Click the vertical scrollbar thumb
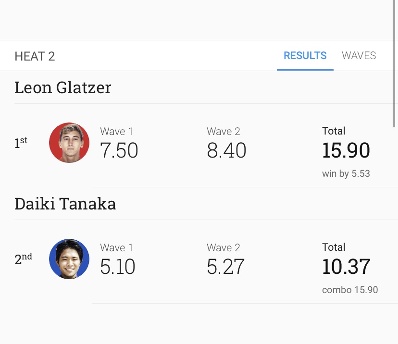The image size is (398, 344). [x=394, y=63]
